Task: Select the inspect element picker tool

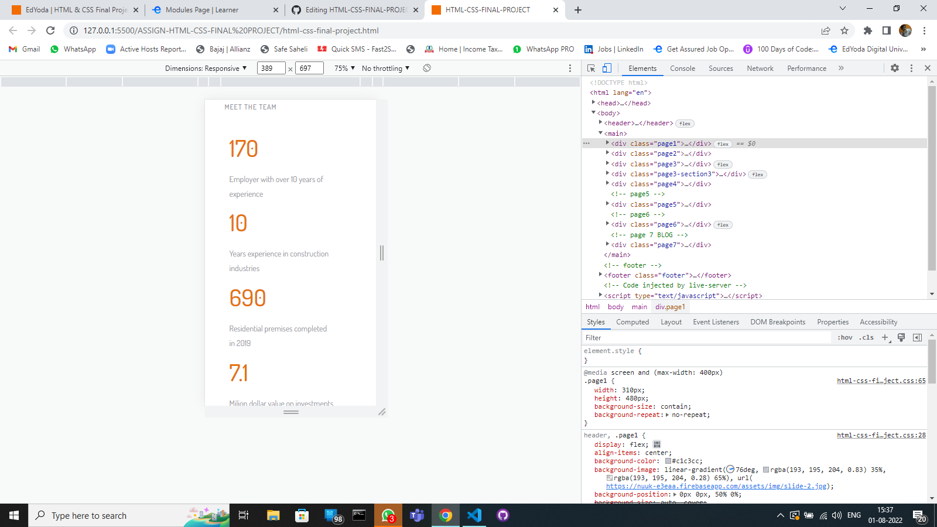Action: coord(591,68)
